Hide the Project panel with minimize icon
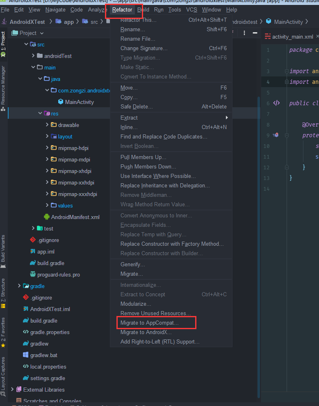 coord(255,33)
